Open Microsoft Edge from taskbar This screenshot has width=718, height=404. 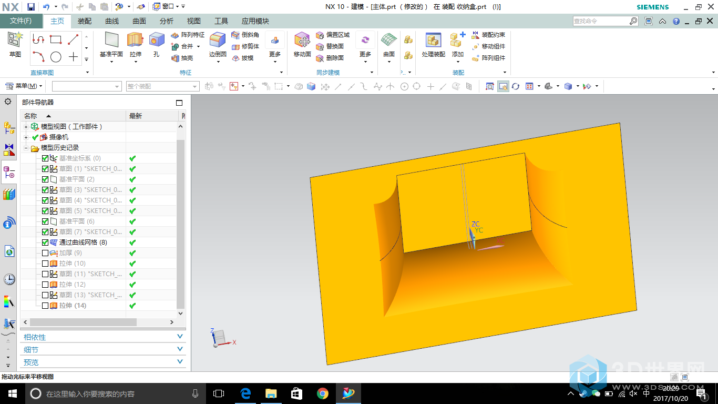245,393
